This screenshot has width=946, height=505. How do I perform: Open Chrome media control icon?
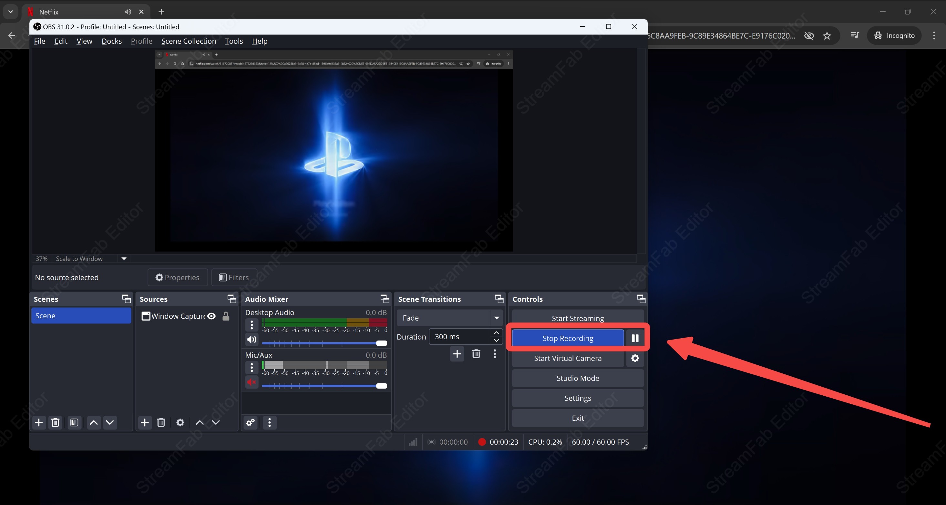(x=855, y=35)
